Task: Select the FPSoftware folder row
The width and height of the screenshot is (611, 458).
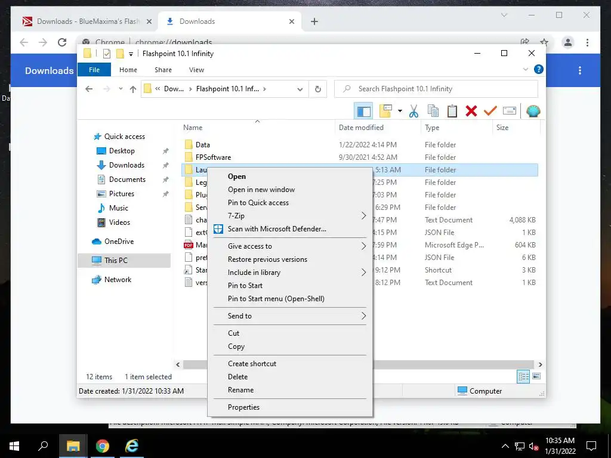Action: point(360,157)
